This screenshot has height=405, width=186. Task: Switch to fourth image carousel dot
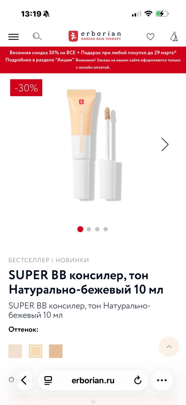106,229
